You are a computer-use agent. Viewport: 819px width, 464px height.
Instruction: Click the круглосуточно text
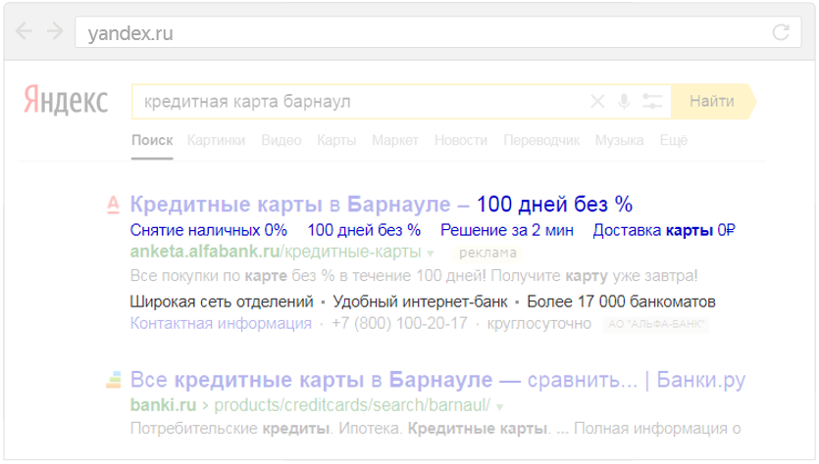[x=539, y=323]
